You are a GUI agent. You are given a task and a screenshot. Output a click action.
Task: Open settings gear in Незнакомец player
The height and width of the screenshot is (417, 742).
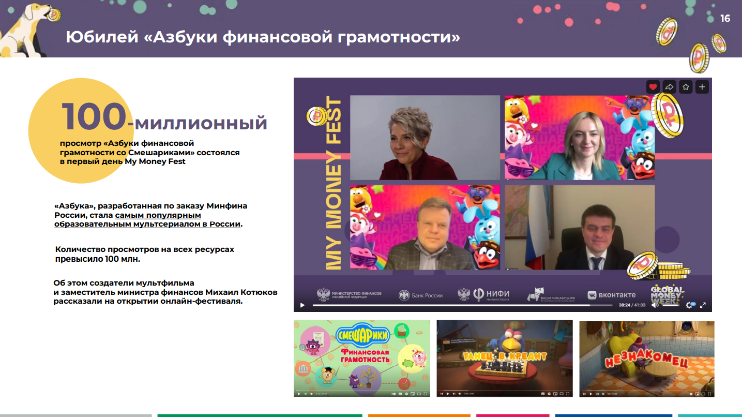(691, 394)
